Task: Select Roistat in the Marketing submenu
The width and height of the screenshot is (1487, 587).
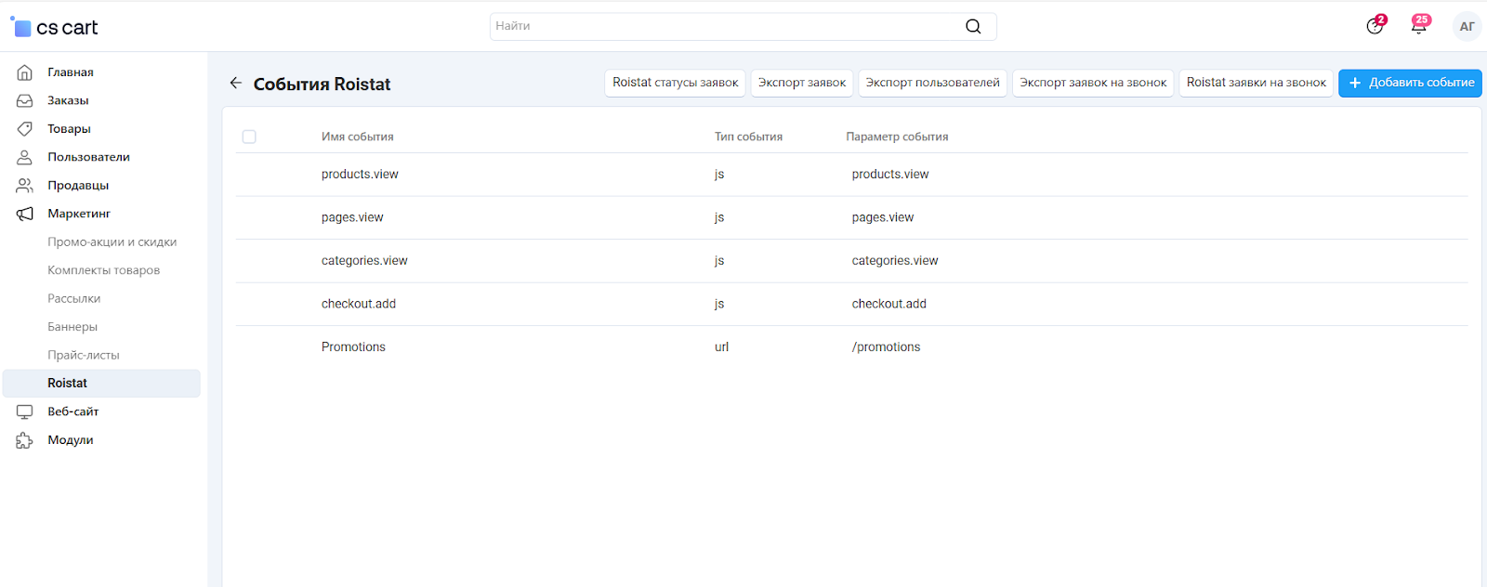Action: [102, 384]
